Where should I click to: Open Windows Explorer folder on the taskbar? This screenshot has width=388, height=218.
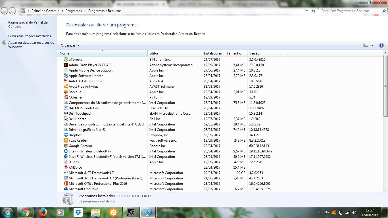(96, 212)
